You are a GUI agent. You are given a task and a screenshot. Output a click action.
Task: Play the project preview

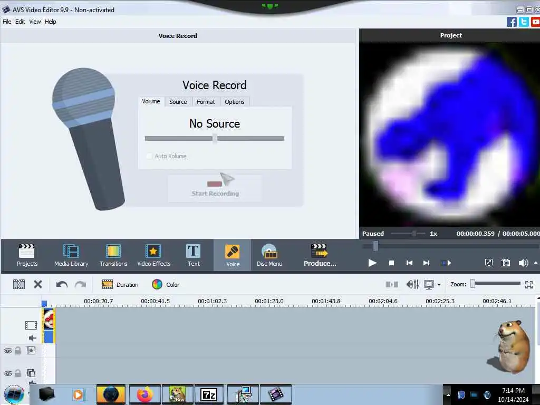click(372, 263)
